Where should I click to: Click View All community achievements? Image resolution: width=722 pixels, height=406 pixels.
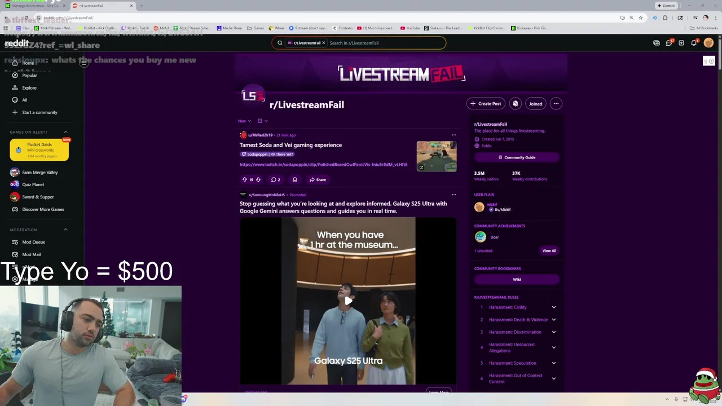549,251
